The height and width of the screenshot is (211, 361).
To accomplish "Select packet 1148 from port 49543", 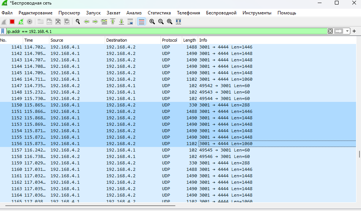I will pos(178,92).
